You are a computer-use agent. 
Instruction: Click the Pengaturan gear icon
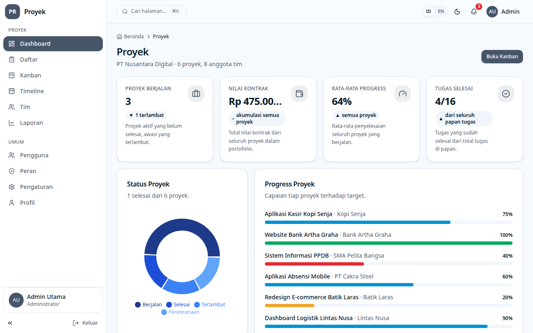[x=12, y=187]
